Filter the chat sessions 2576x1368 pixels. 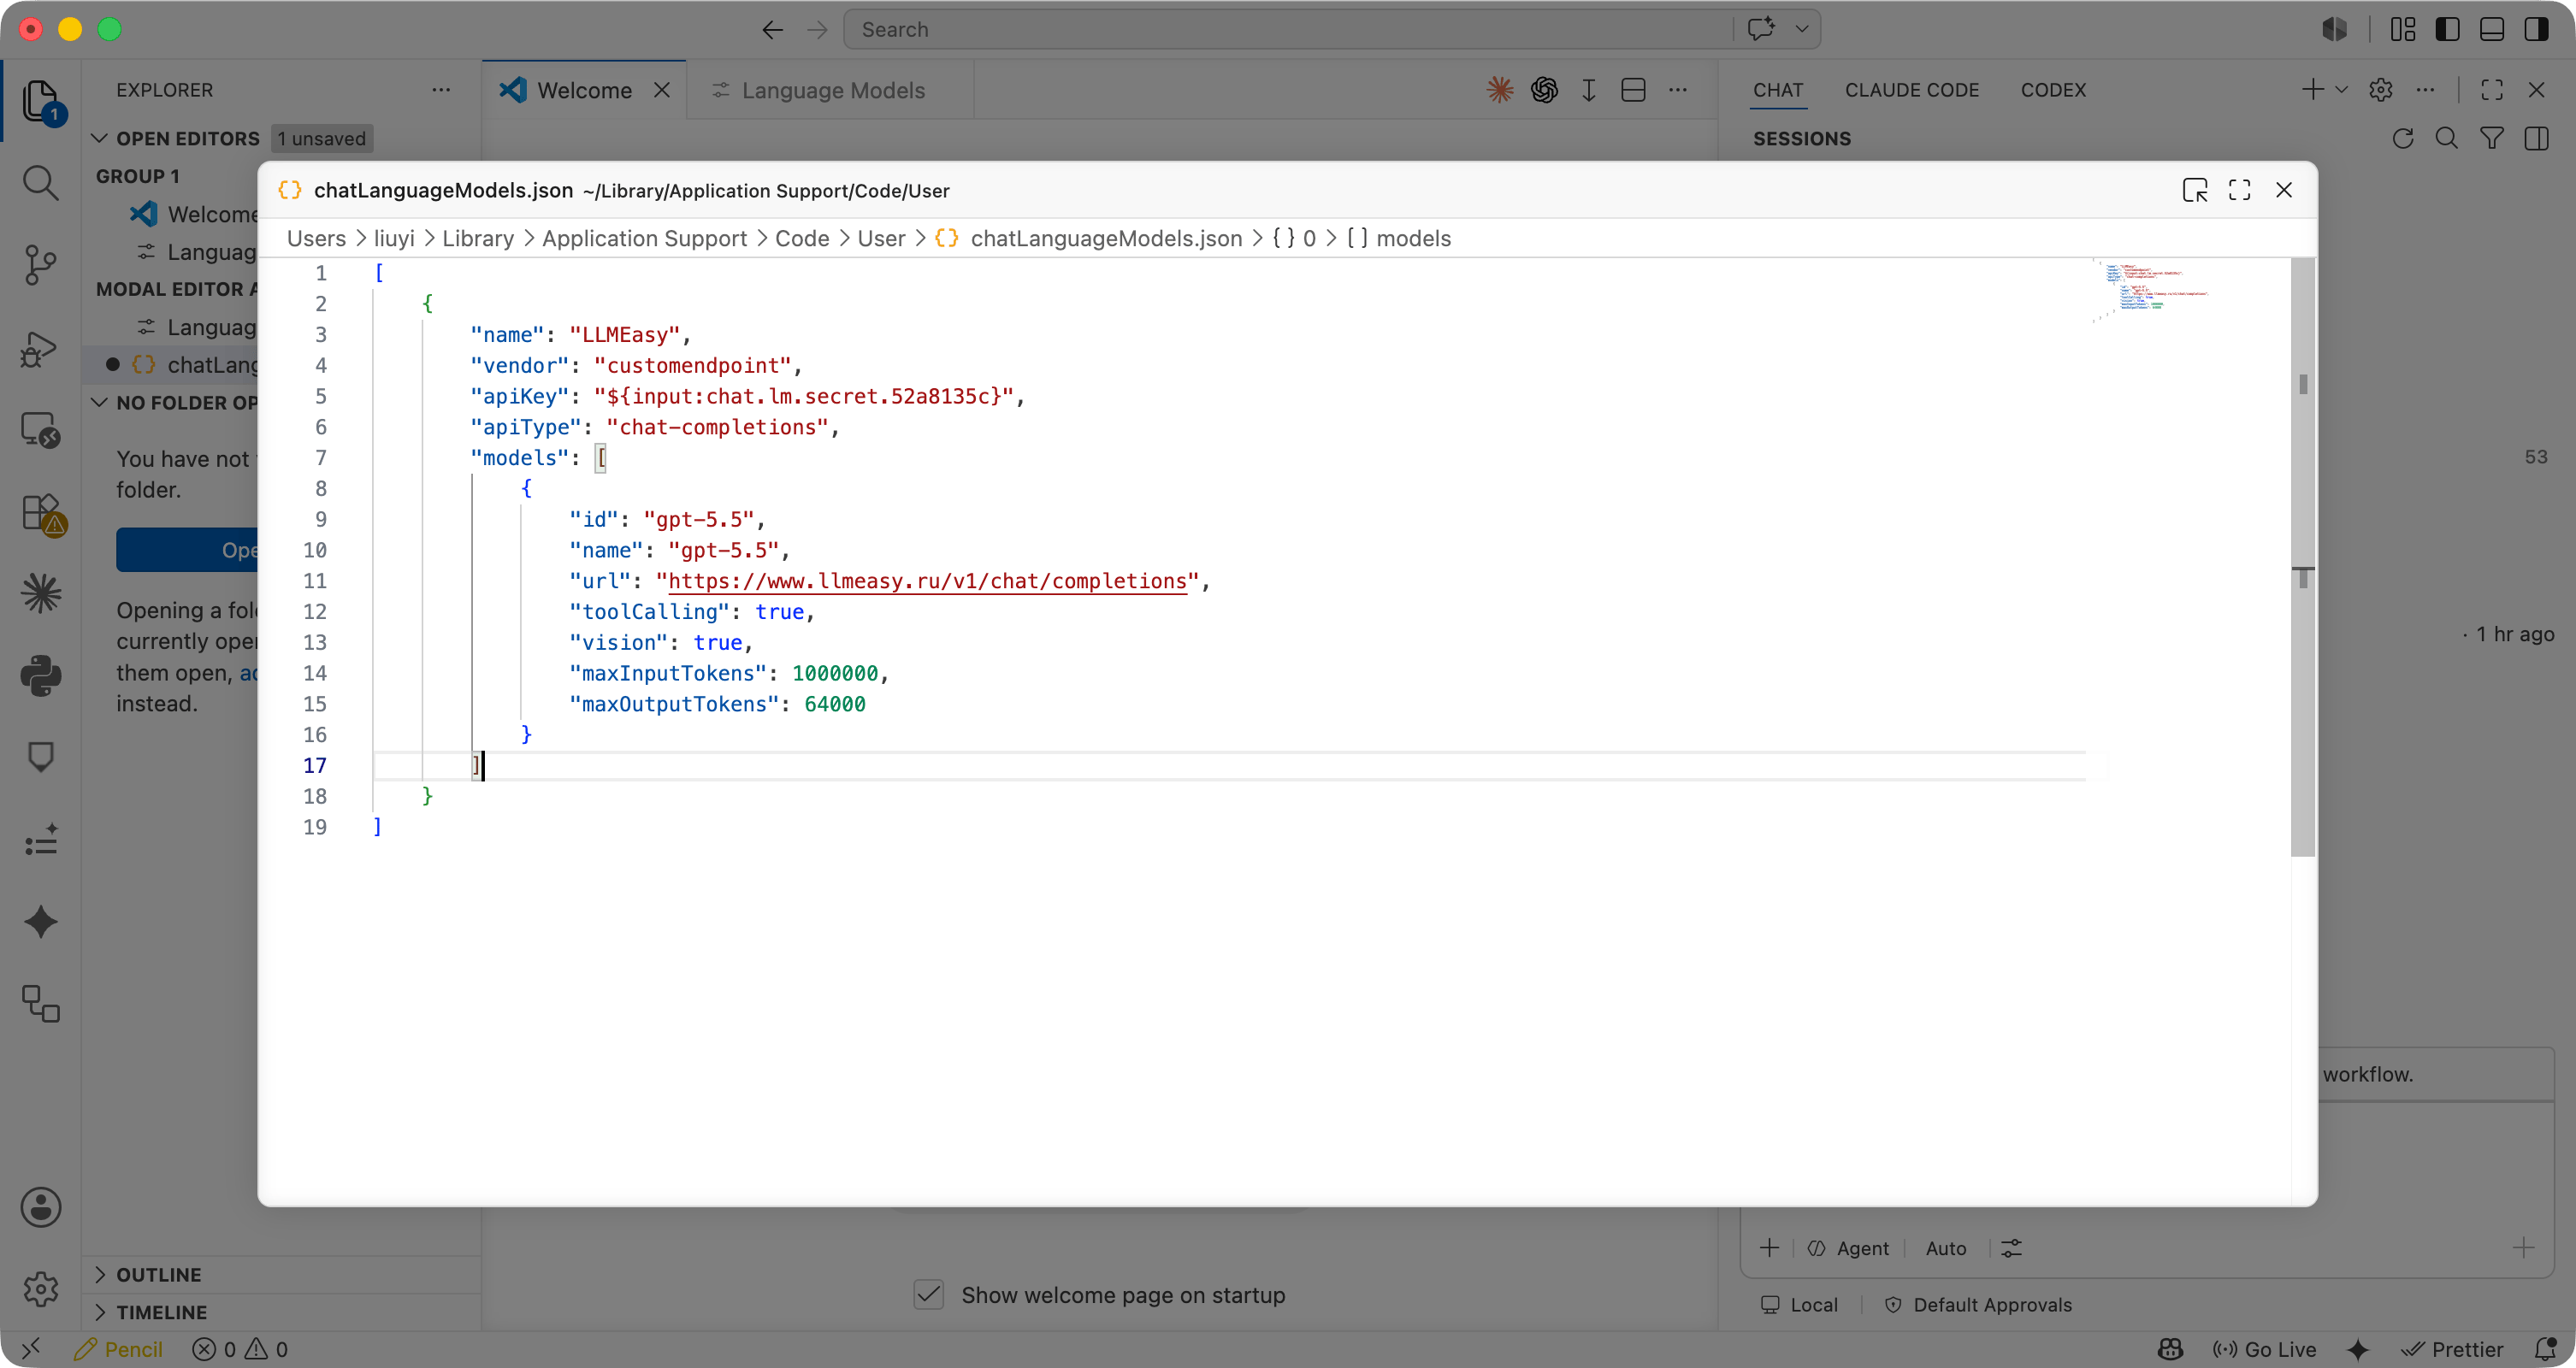(x=2492, y=138)
